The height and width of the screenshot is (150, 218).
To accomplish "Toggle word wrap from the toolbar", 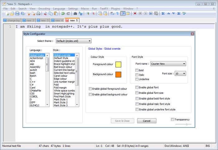I will (112, 13).
